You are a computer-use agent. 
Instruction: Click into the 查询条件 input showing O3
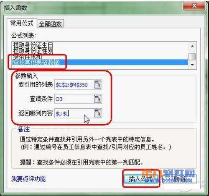pyautogui.click(x=74, y=99)
